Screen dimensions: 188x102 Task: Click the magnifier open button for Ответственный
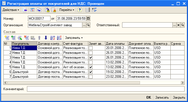click(182, 25)
